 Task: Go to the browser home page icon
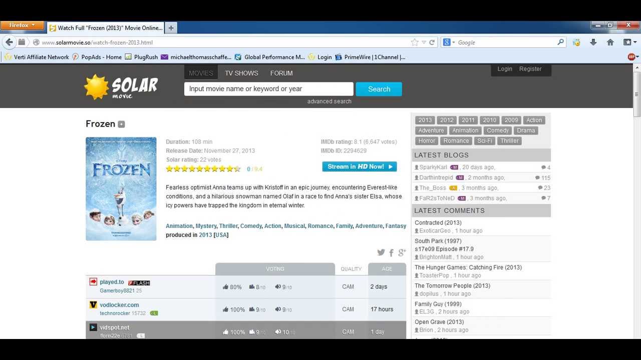tap(610, 42)
